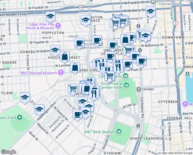Open the transit station icon near Saratoga St

pos(138,26)
